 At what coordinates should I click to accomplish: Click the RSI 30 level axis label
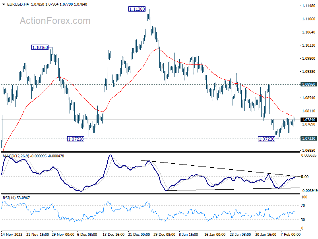(303, 220)
